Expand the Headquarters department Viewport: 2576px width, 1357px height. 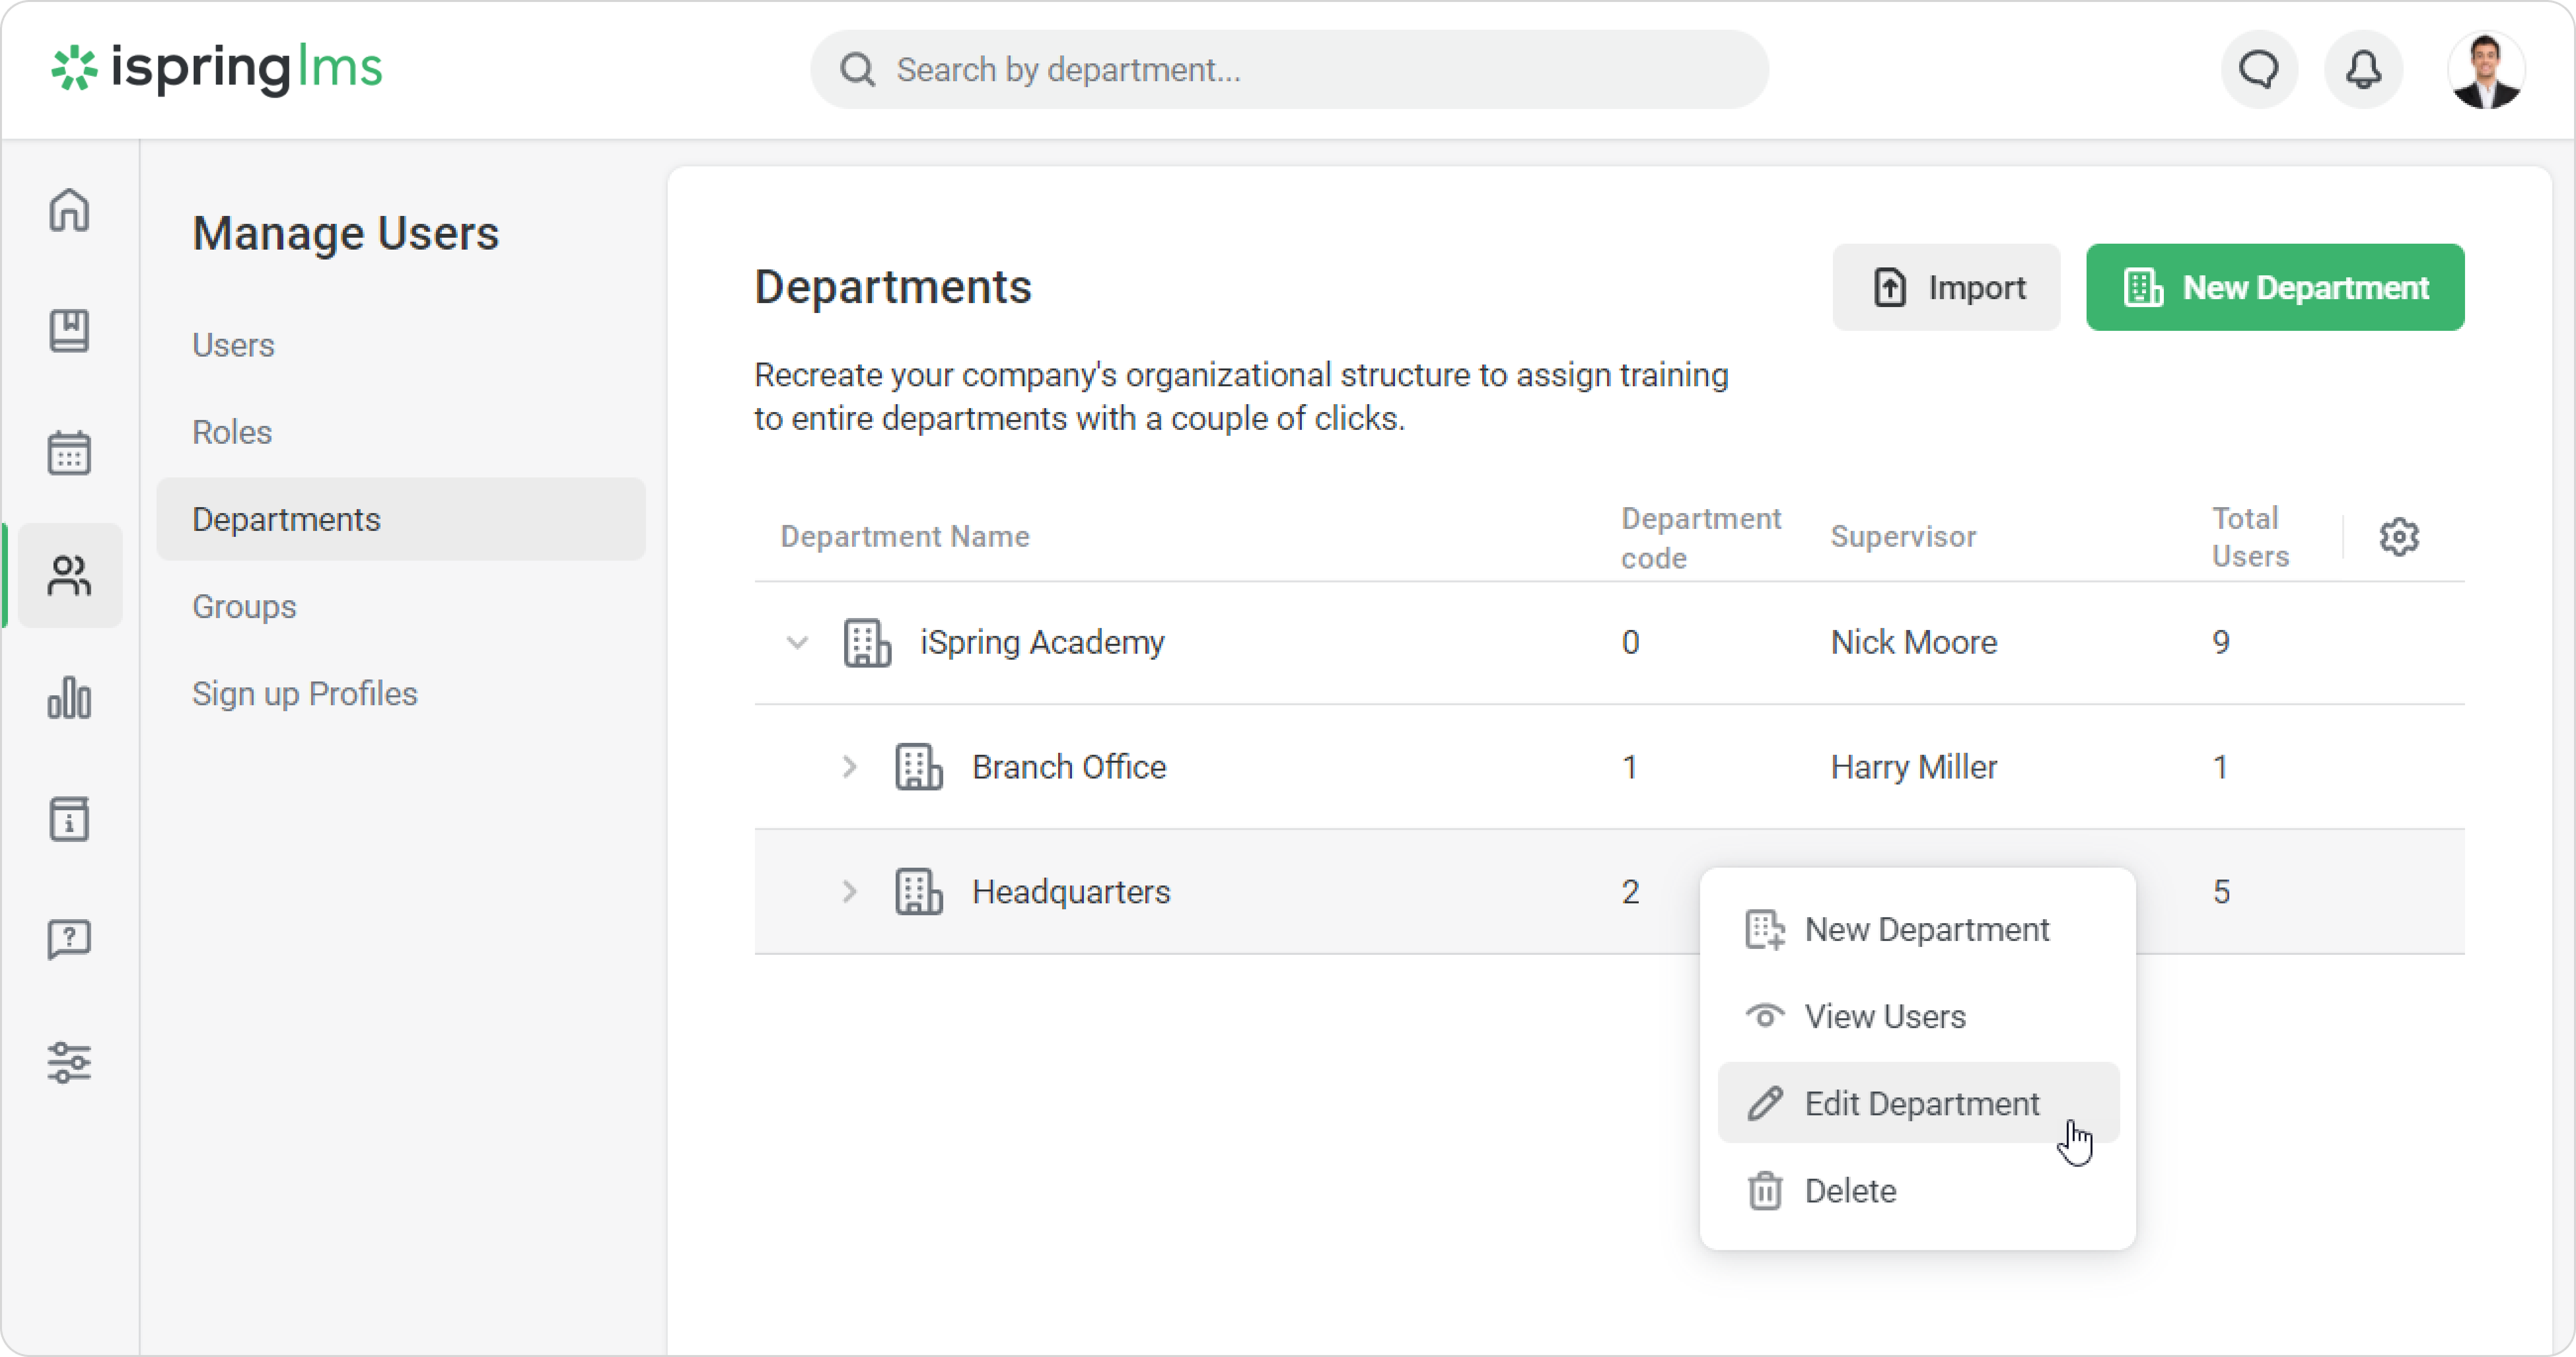coord(849,891)
